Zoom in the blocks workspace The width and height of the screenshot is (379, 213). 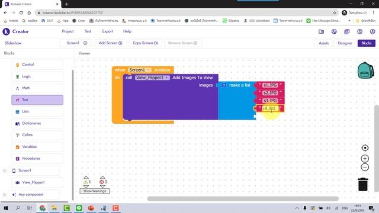point(365,159)
